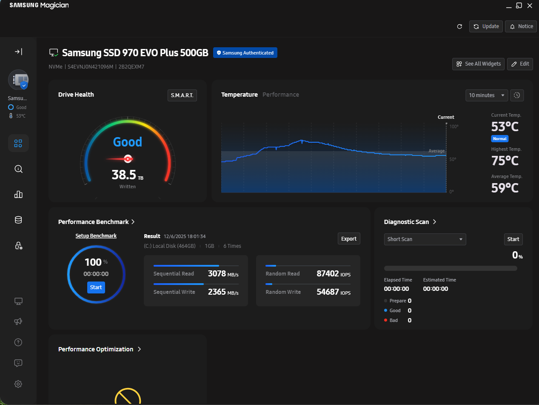Click the benchmark result date 12/6/2025 18:01:34
Screen dimensions: 539x405
click(185, 236)
